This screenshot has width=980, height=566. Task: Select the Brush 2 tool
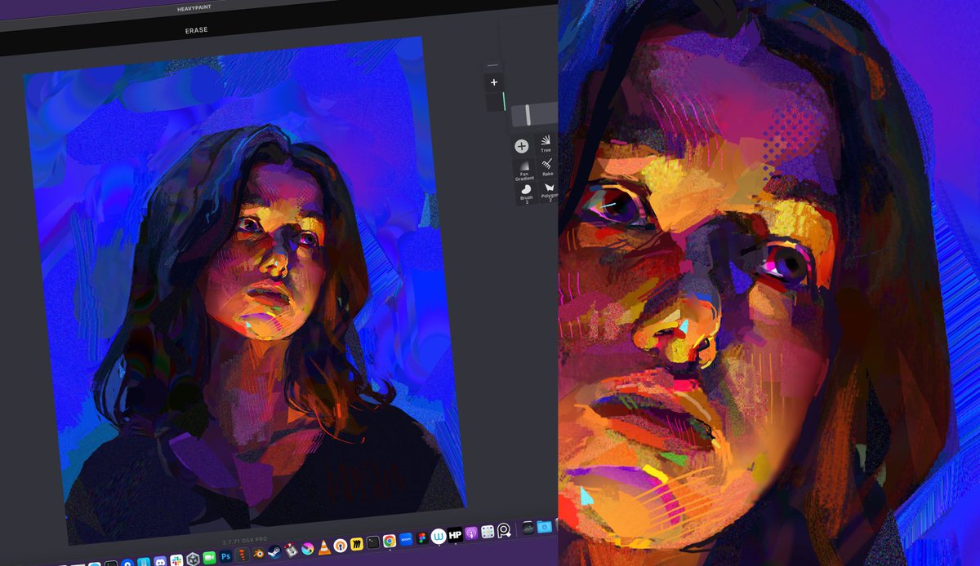pyautogui.click(x=525, y=193)
